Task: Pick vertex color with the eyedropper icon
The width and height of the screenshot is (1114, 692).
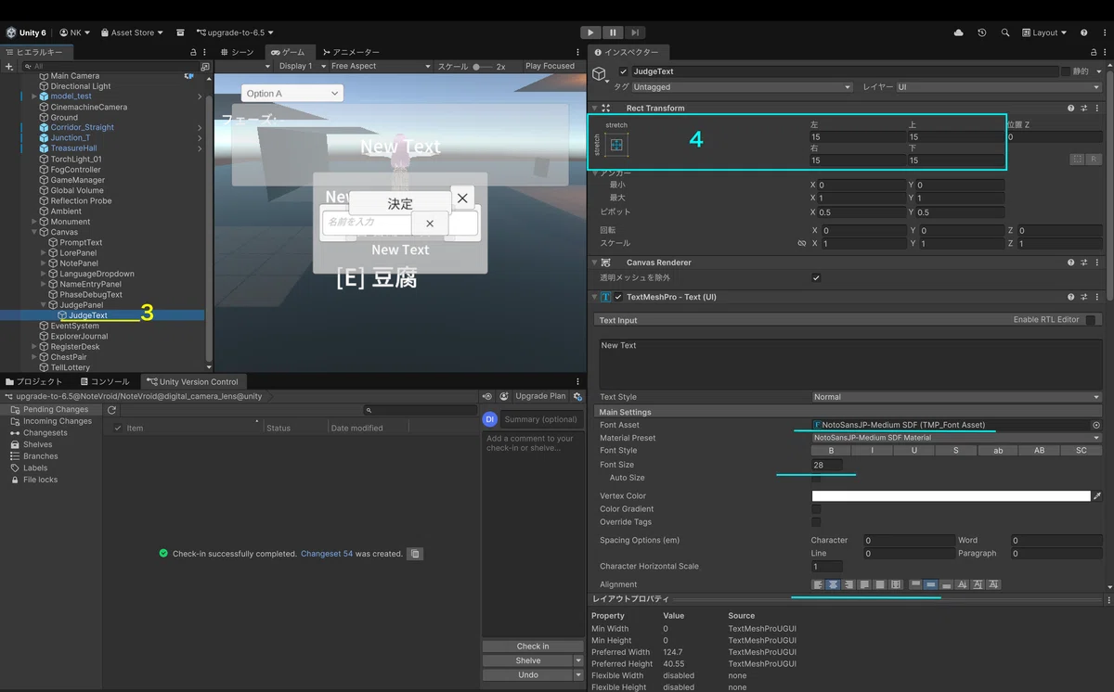Action: coord(1097,496)
